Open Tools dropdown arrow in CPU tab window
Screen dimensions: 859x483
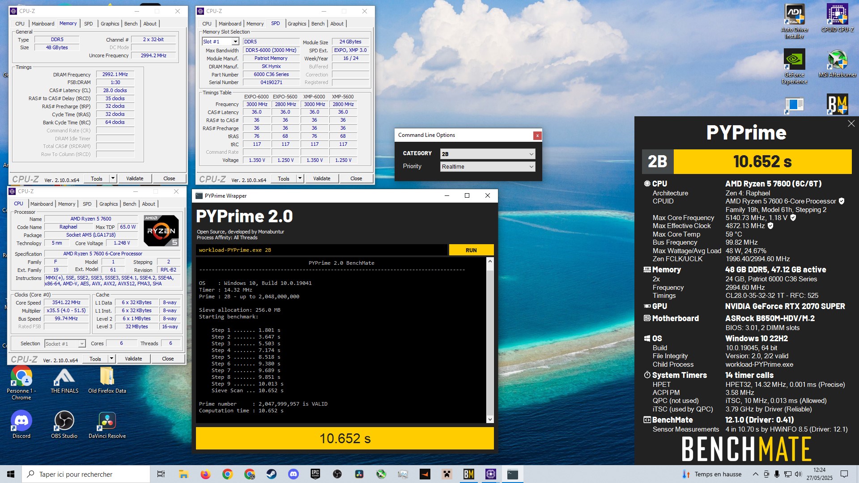(111, 359)
